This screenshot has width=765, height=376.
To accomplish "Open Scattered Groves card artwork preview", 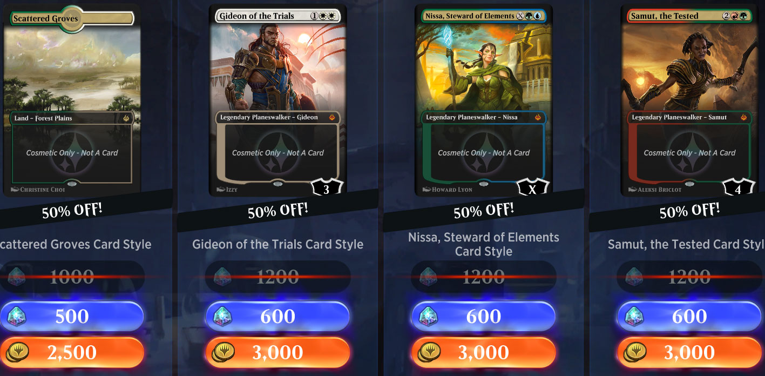I will 72,100.
